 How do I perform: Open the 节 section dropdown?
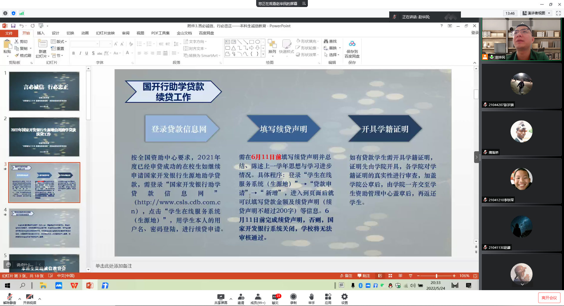click(x=58, y=56)
